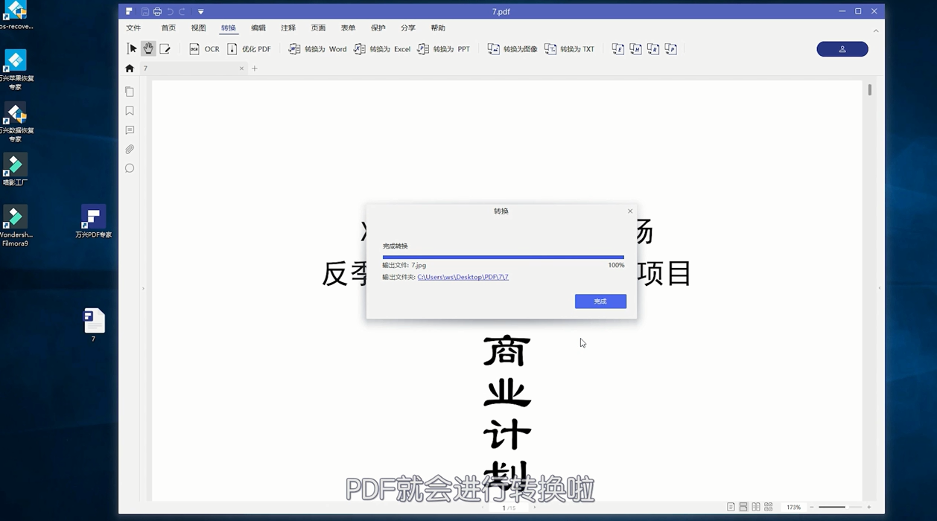Select 转换为图像 in the toolbar
937x521 pixels.
(511, 48)
